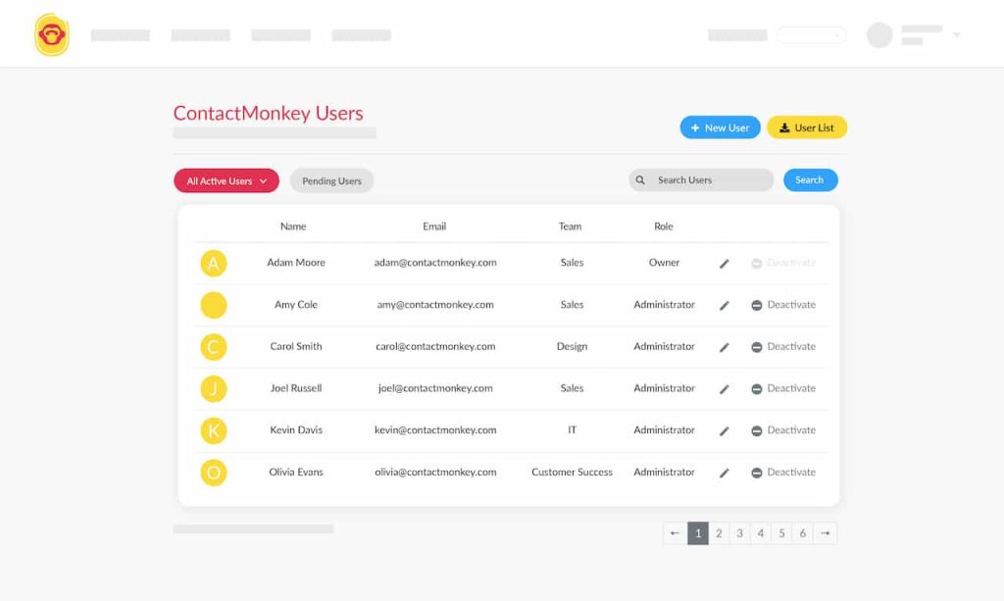The width and height of the screenshot is (1004, 601).
Task: Edit Kevin Davis with pencil icon
Action: click(x=725, y=430)
